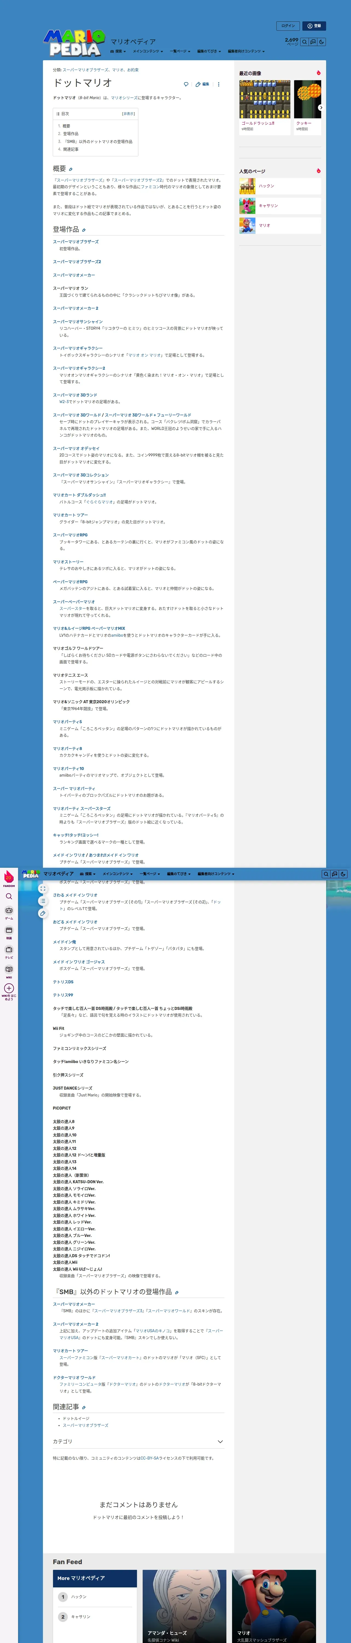Click the fire icon next to 最近の画像
The height and width of the screenshot is (1643, 351).
point(318,73)
